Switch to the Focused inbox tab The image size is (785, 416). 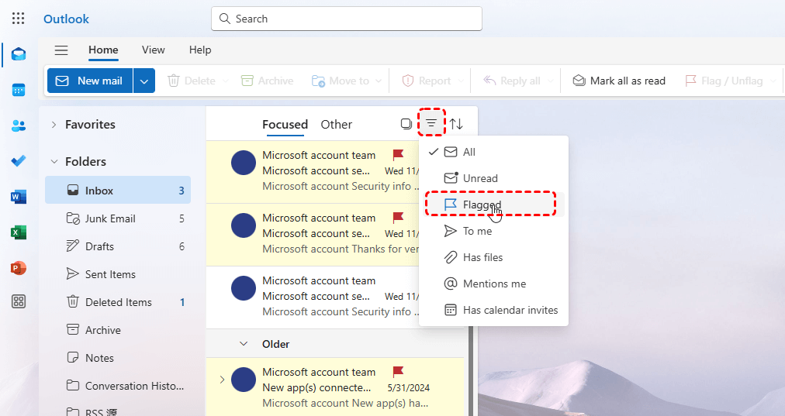[x=285, y=125]
